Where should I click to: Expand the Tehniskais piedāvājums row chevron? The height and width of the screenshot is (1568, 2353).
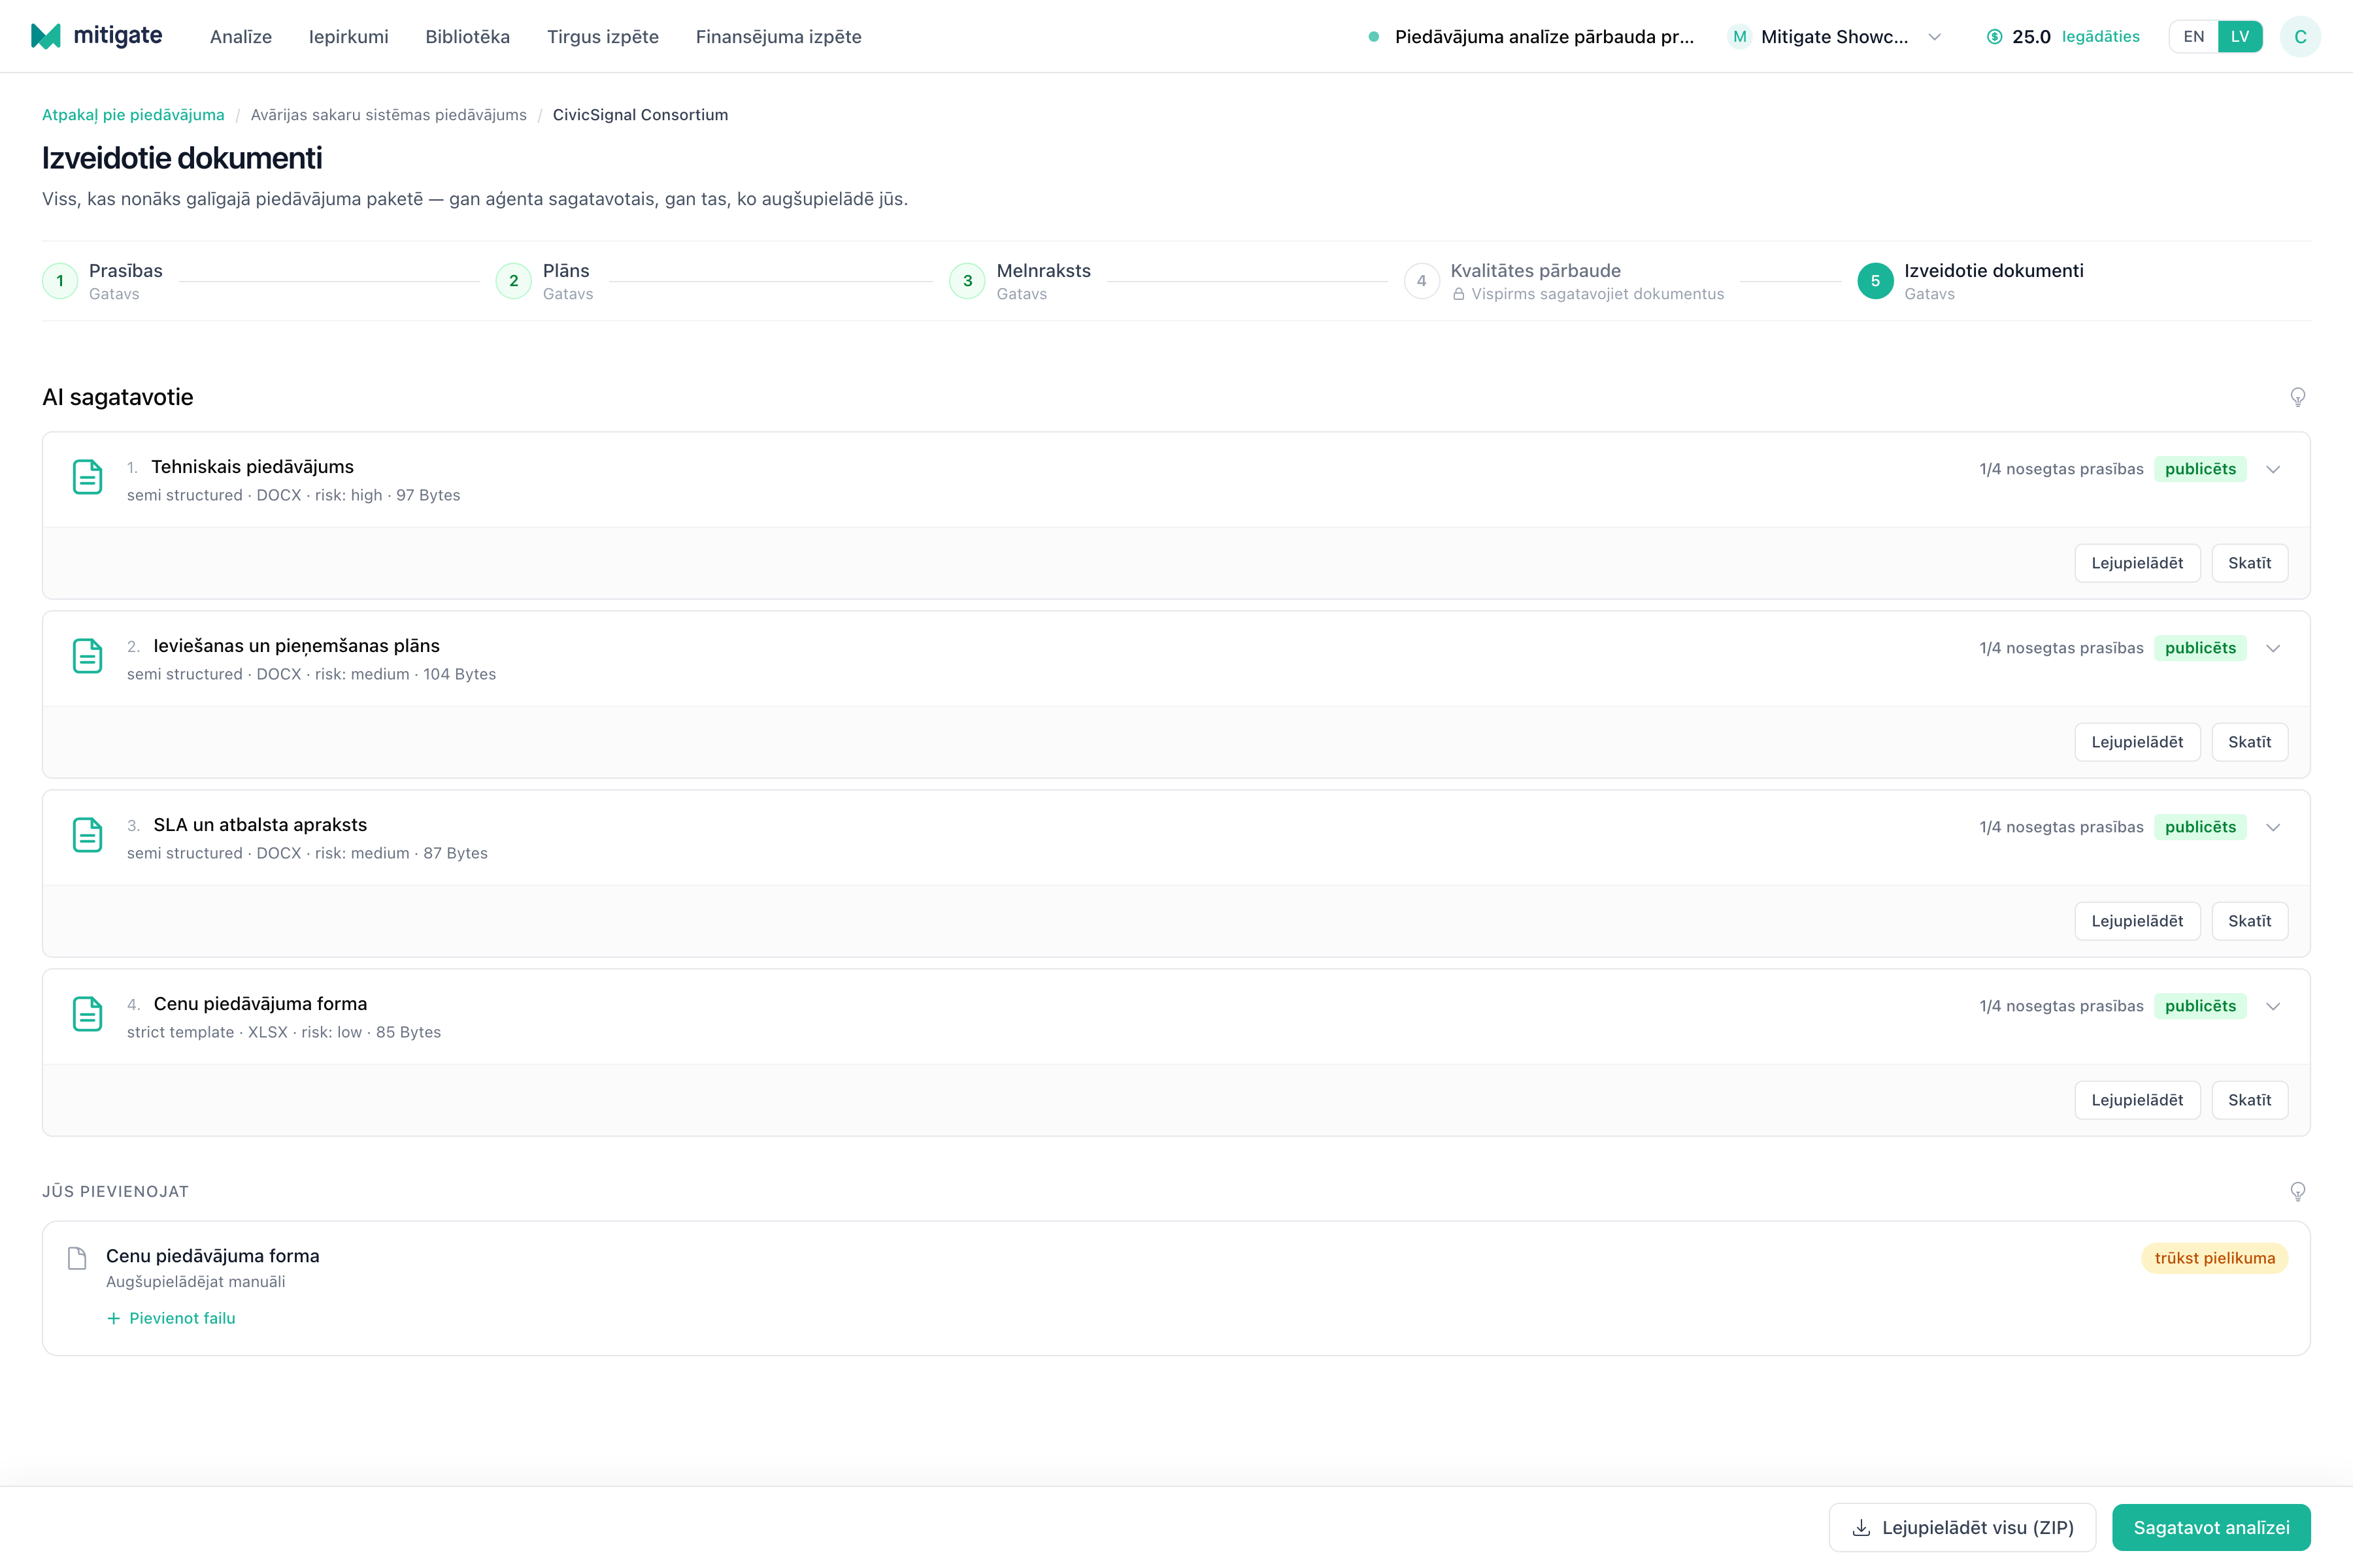(x=2273, y=469)
